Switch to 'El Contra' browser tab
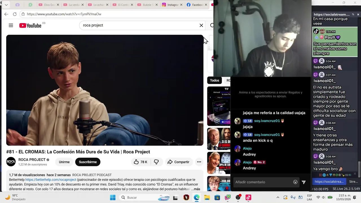The width and height of the screenshot is (361, 203). tap(123, 5)
